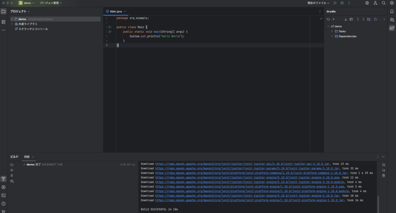This screenshot has width=396, height=213.
Task: Open junit-platform-engine-1.10.0.module link
Action: pos(252,191)
